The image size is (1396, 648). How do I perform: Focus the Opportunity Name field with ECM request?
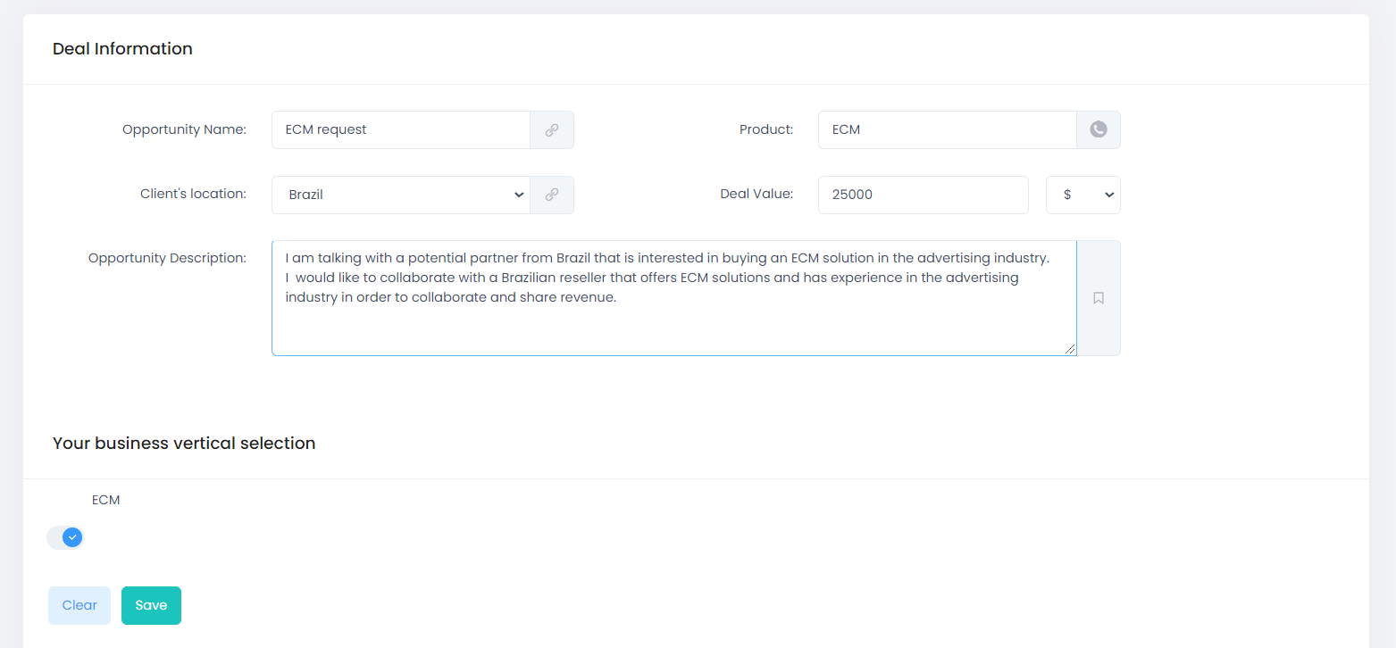tap(400, 129)
